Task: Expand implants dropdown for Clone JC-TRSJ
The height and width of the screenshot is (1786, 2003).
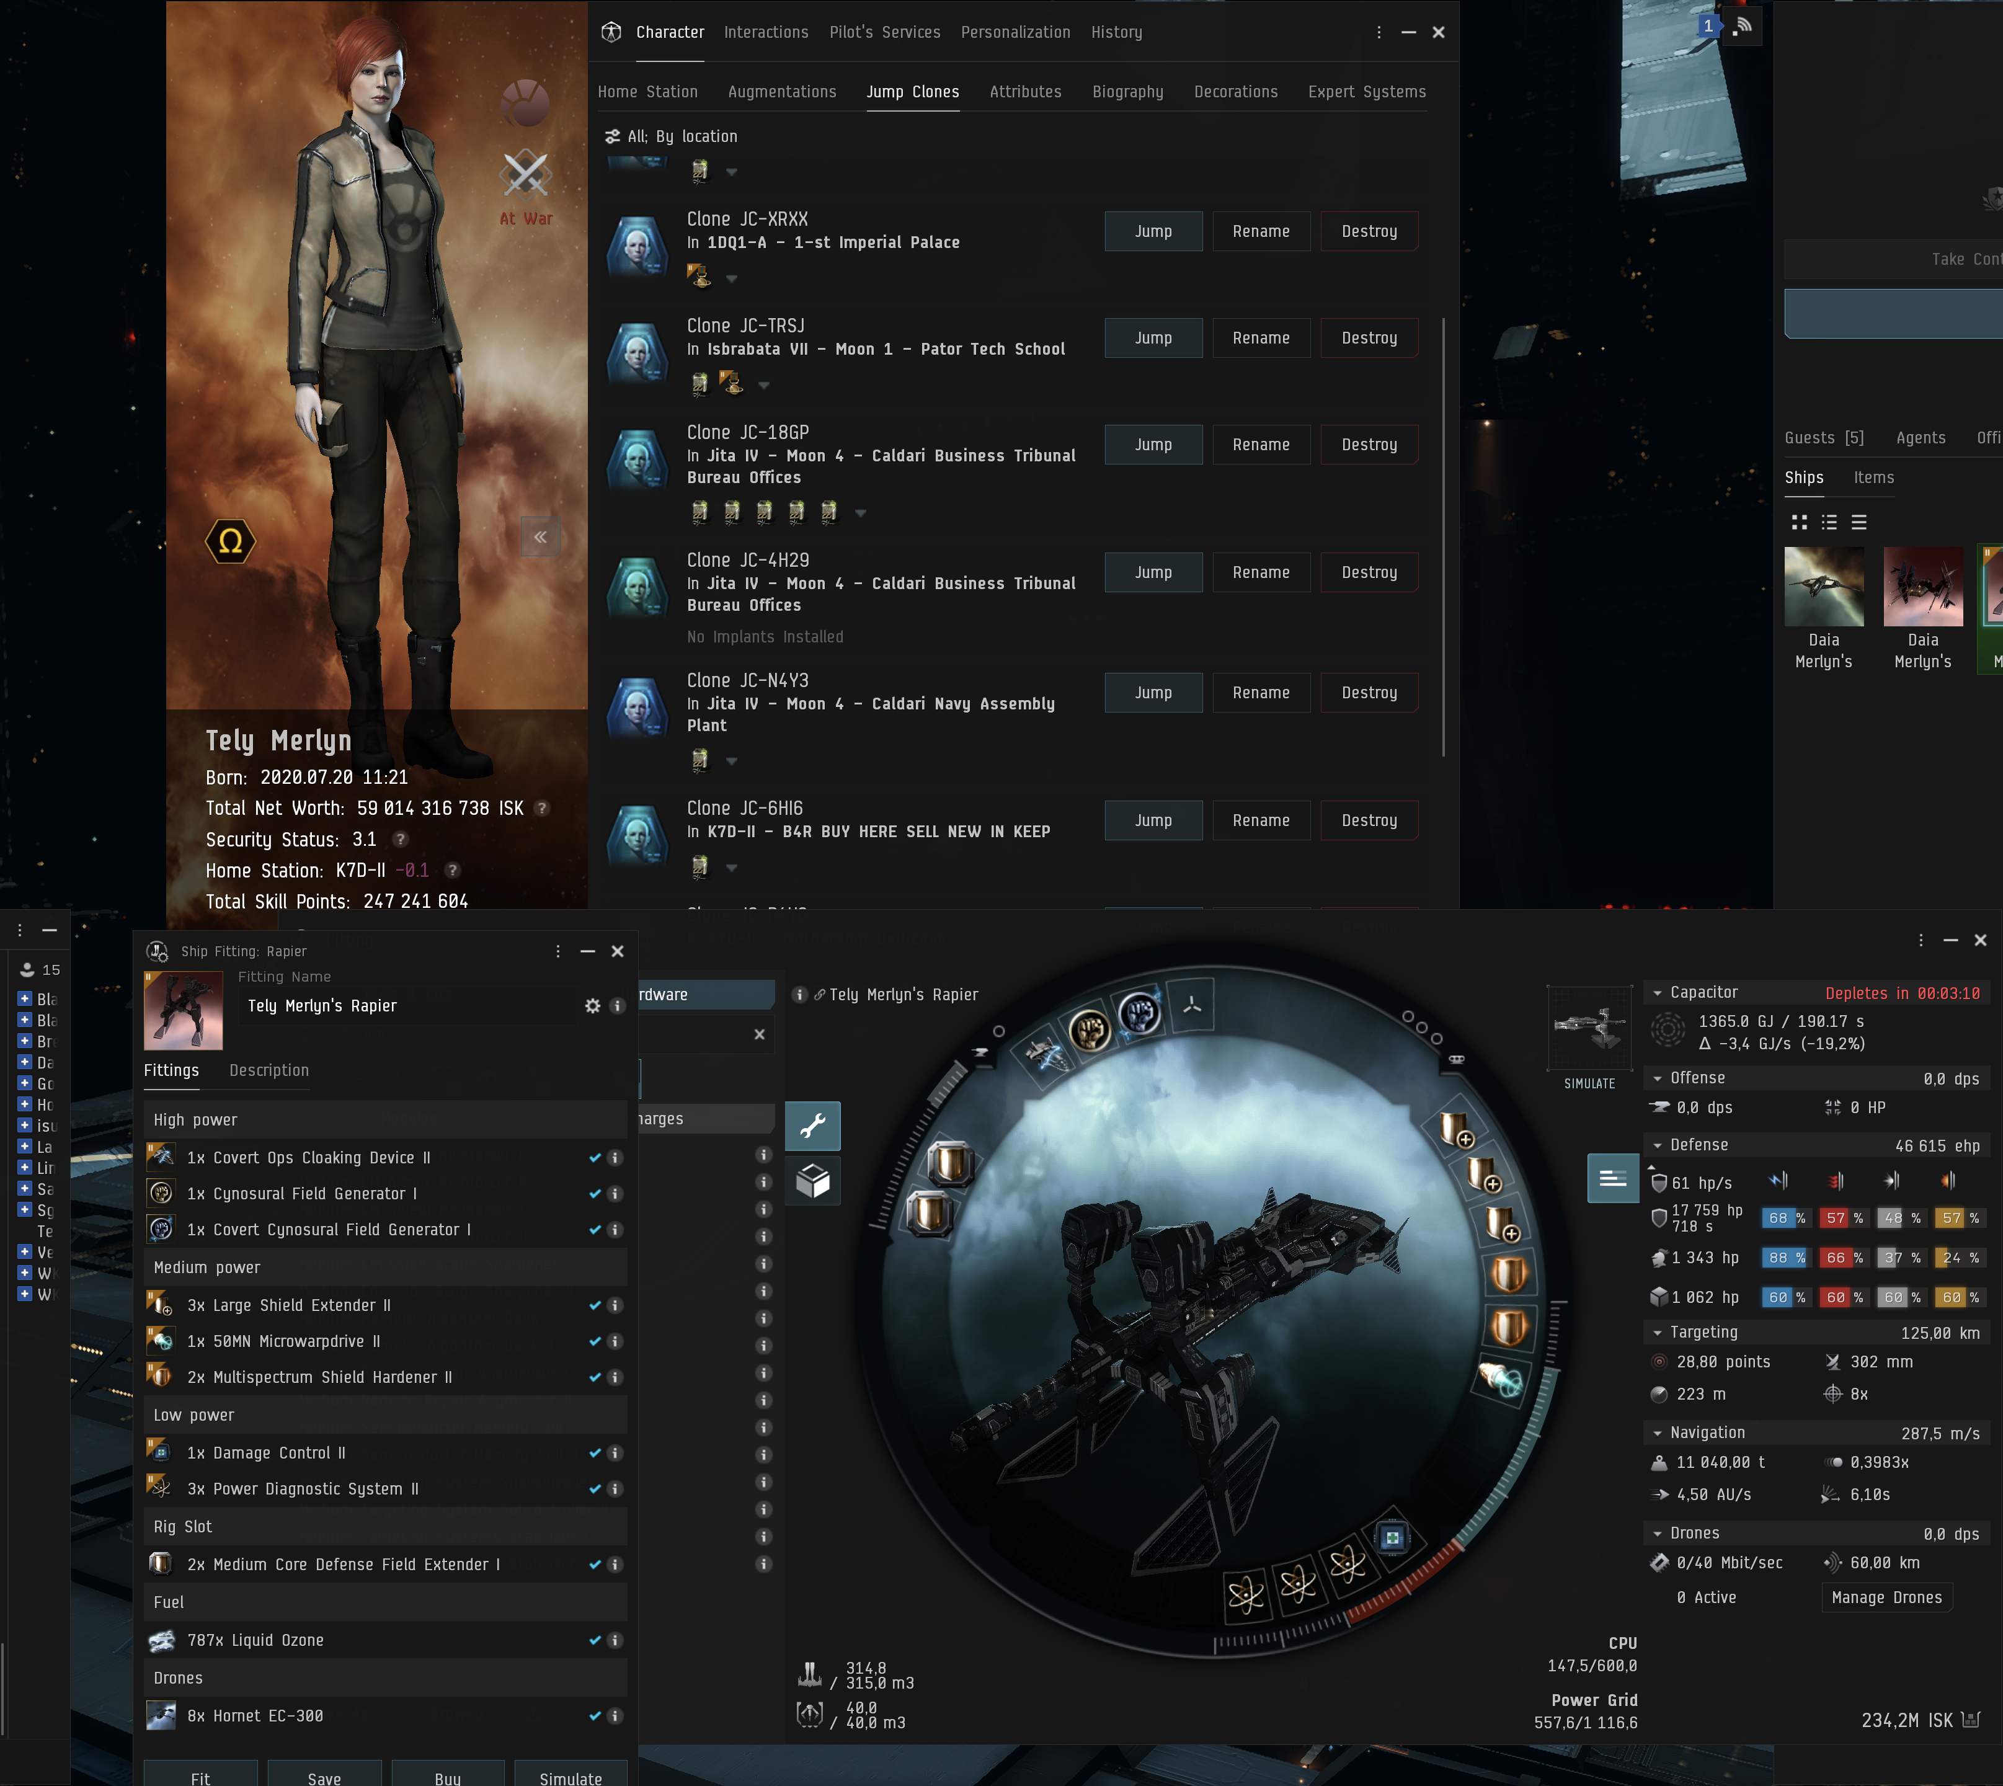Action: [763, 384]
